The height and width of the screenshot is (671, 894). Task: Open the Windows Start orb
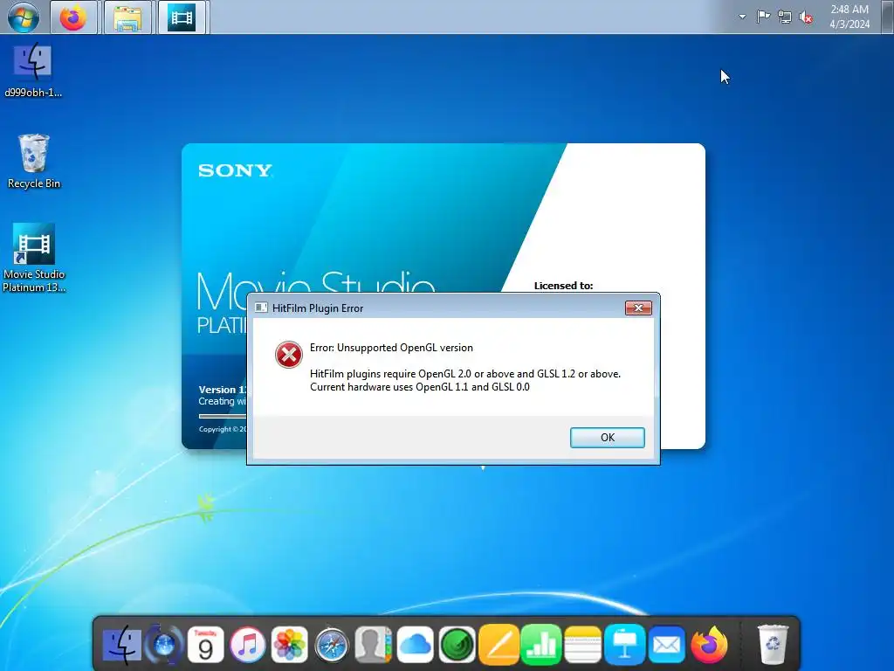(x=24, y=17)
